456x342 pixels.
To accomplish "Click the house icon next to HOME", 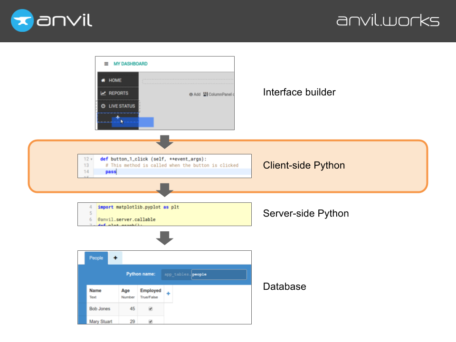I will 103,80.
